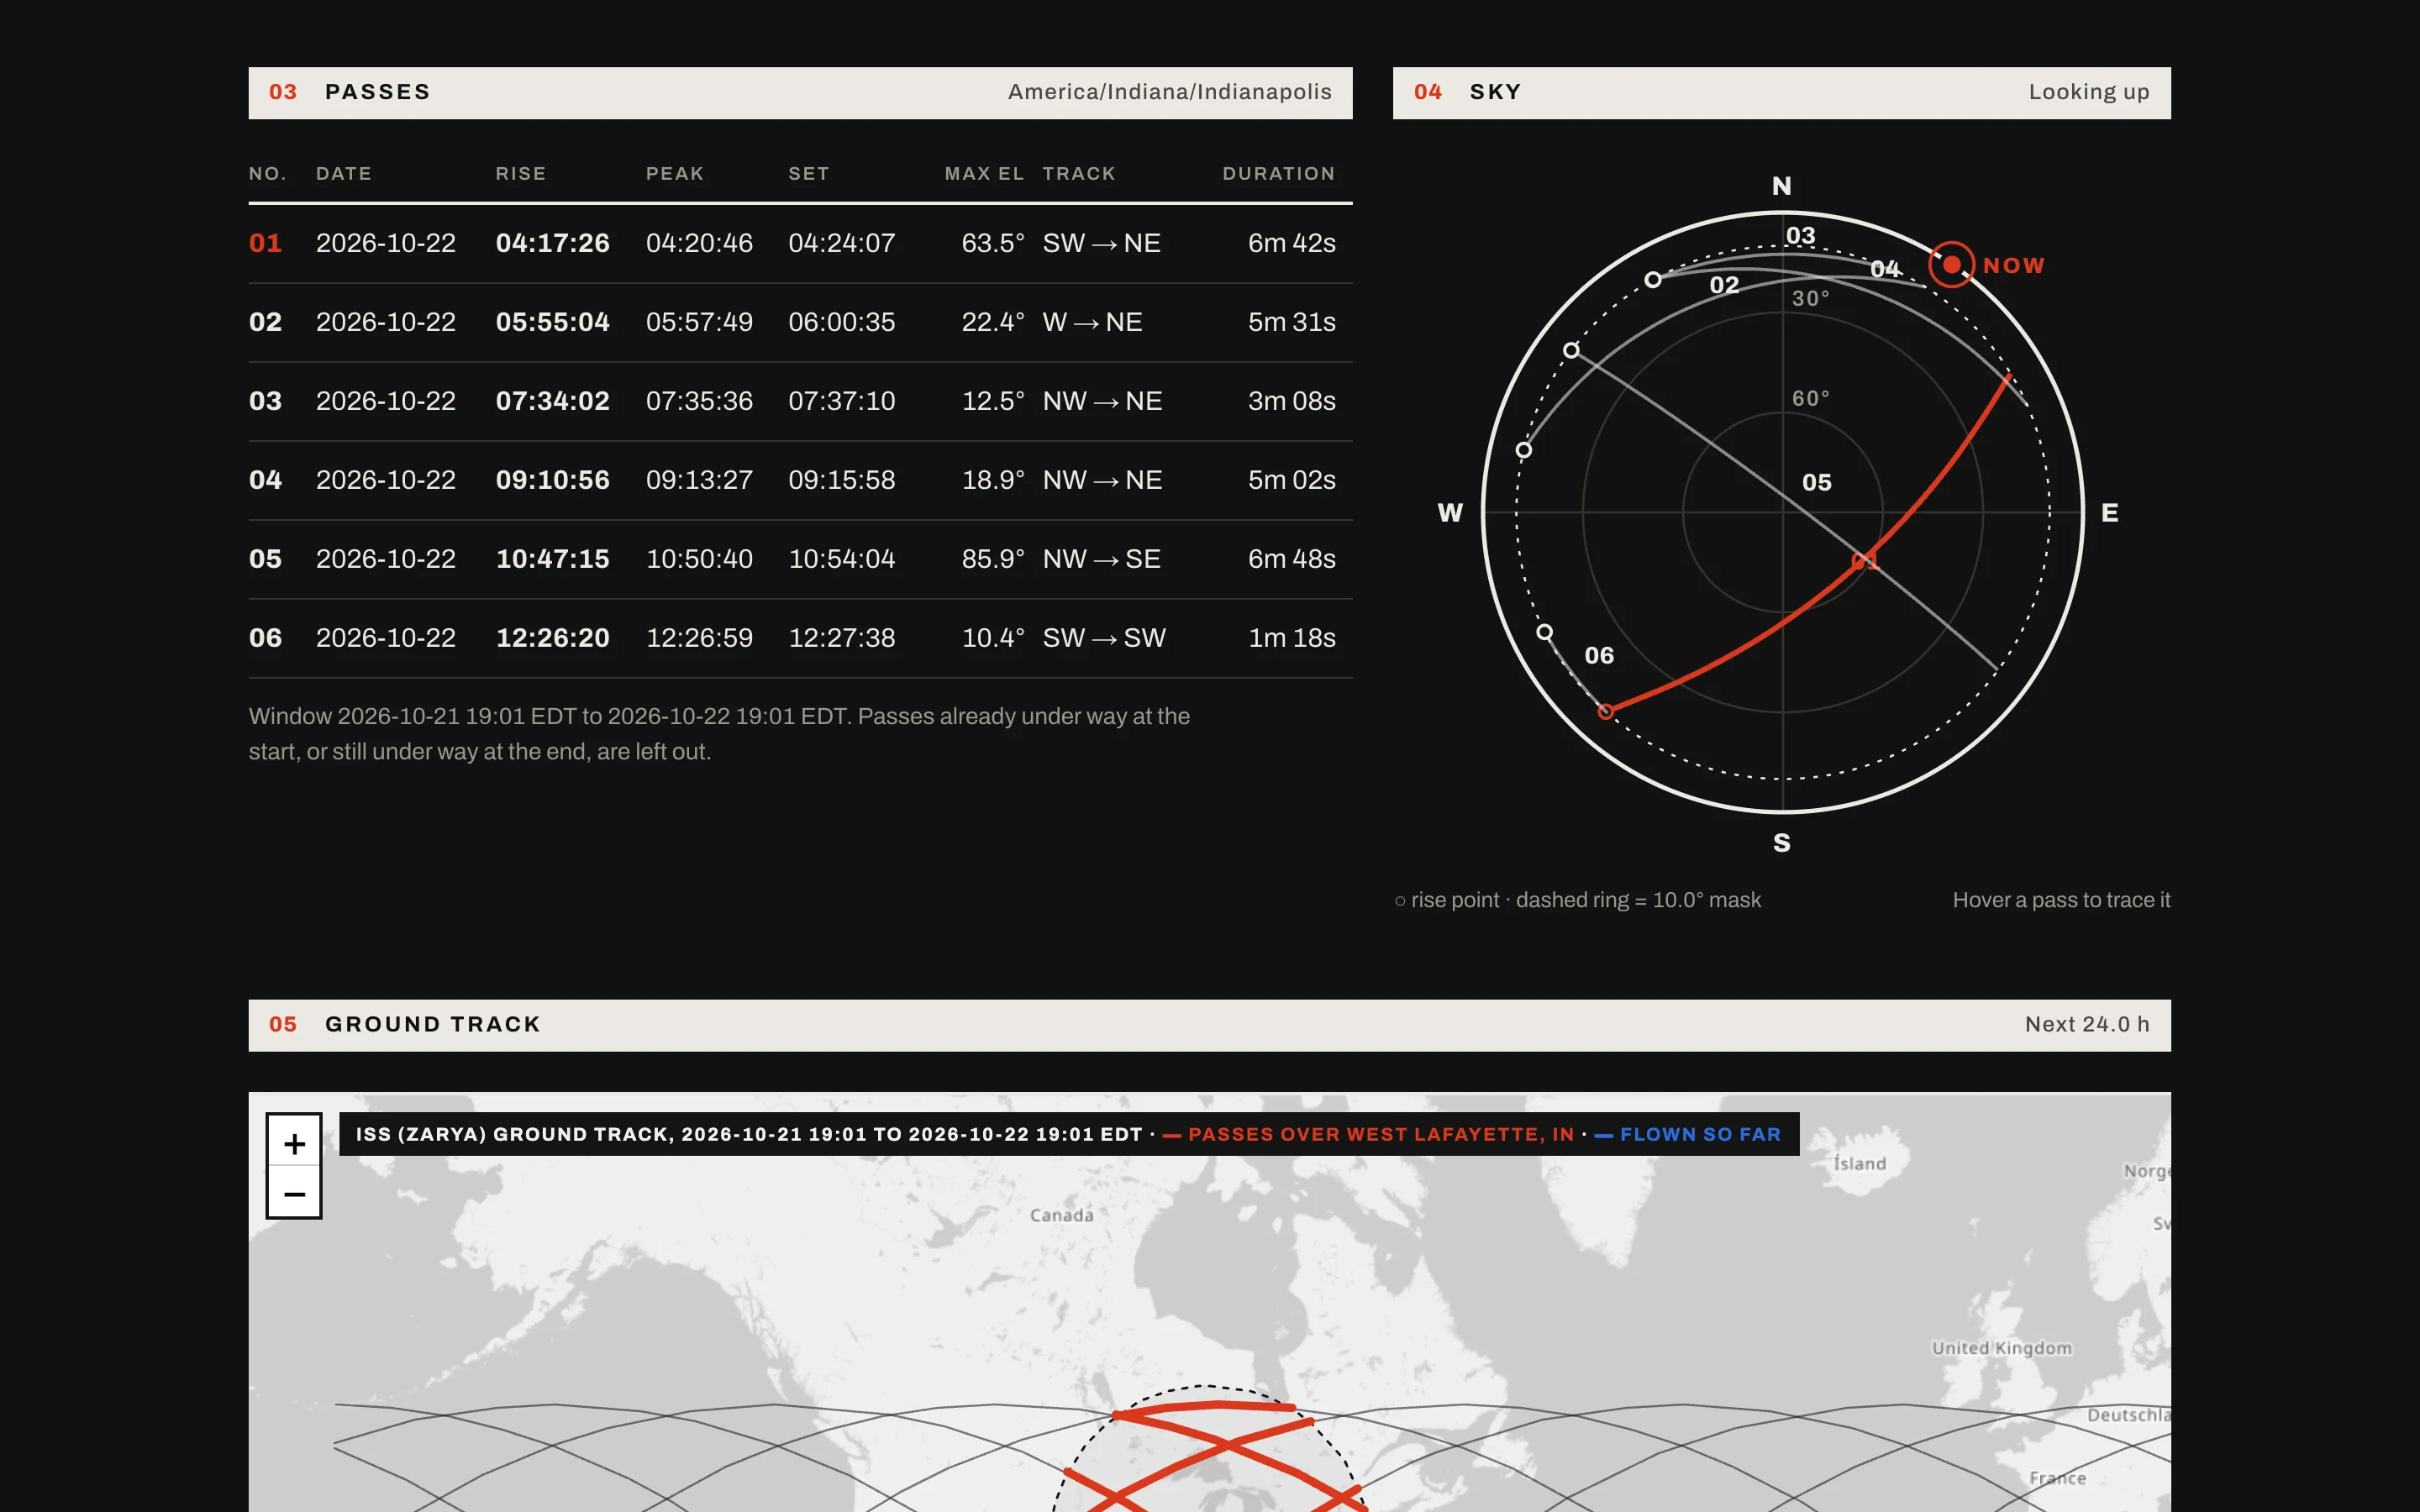This screenshot has width=2420, height=1512.
Task: Click the MAX EL column header
Action: pyautogui.click(x=984, y=174)
